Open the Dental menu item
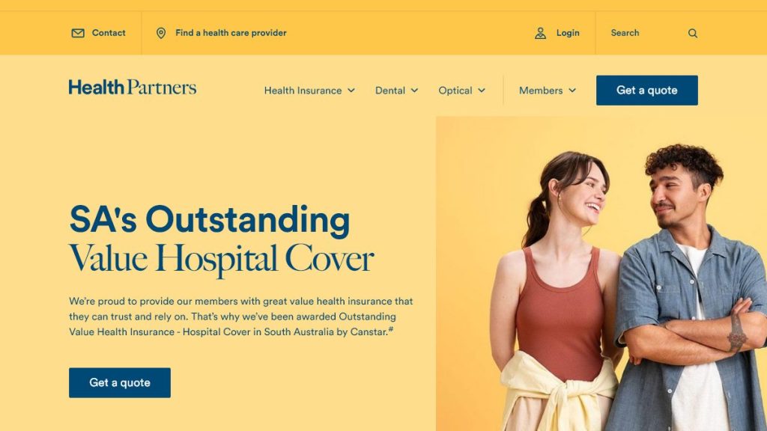Viewport: 767px width, 431px height. [x=389, y=91]
